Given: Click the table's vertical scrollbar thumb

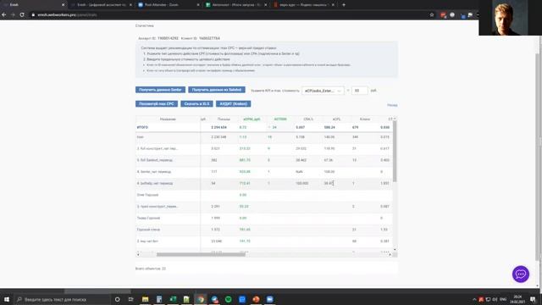Looking at the screenshot, I should 395,151.
